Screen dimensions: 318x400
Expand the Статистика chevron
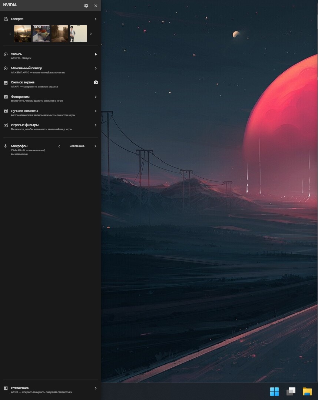click(x=96, y=388)
